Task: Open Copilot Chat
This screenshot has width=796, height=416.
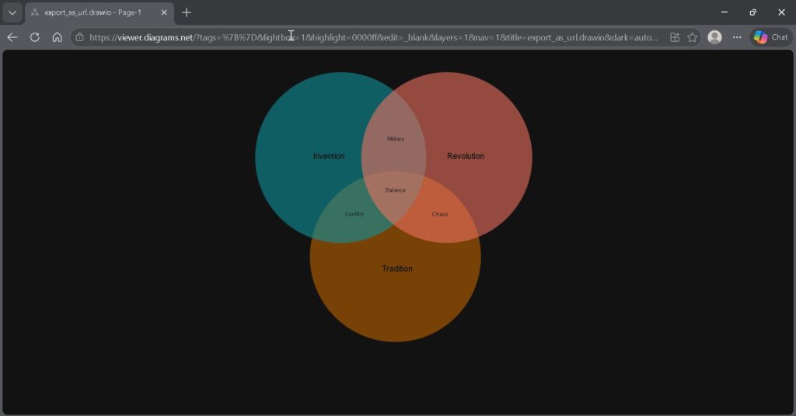Action: pyautogui.click(x=770, y=37)
